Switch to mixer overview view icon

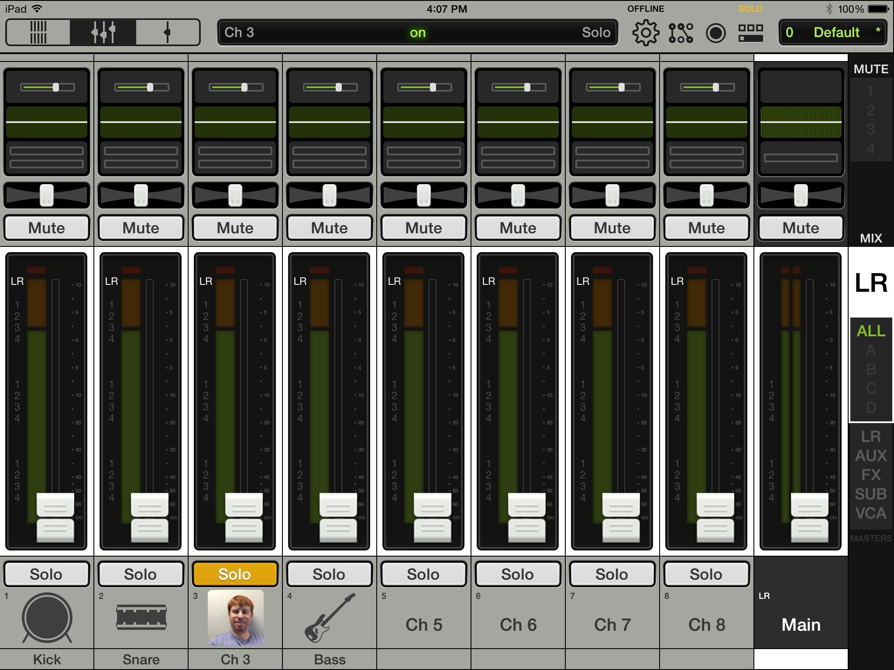38,32
